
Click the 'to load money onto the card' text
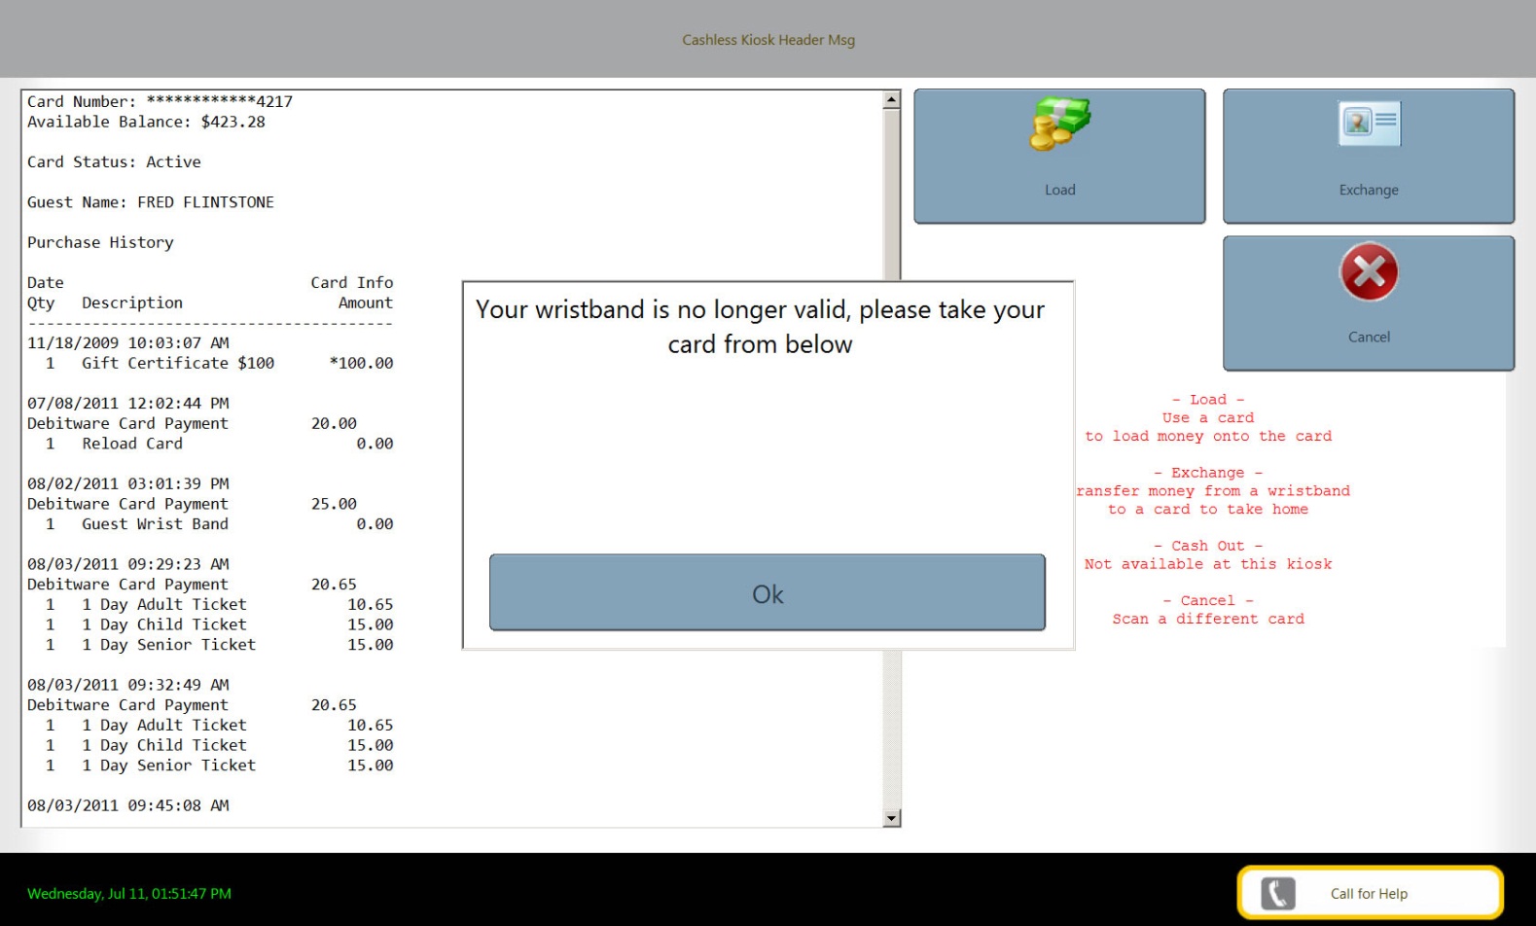pyautogui.click(x=1208, y=436)
